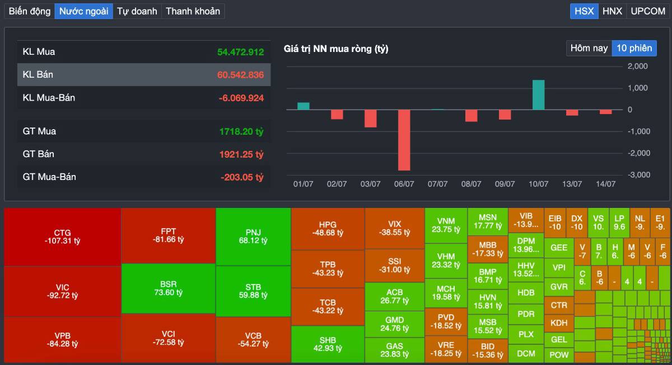Switch exchange to HNX
The image size is (672, 365).
(612, 11)
